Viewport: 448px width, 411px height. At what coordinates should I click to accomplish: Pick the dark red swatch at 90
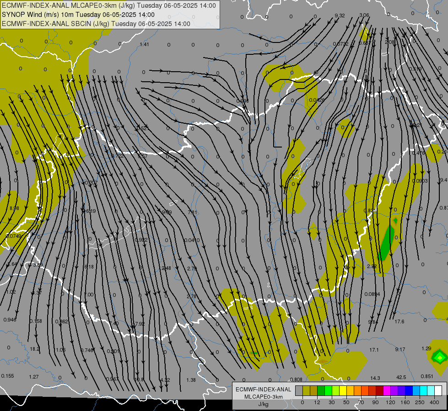[379, 390]
